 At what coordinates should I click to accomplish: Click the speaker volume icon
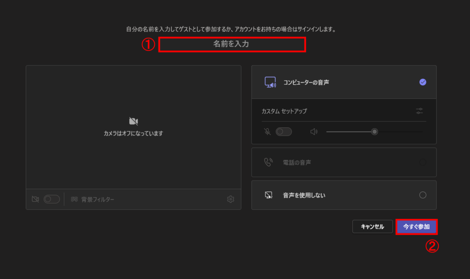[x=314, y=132]
